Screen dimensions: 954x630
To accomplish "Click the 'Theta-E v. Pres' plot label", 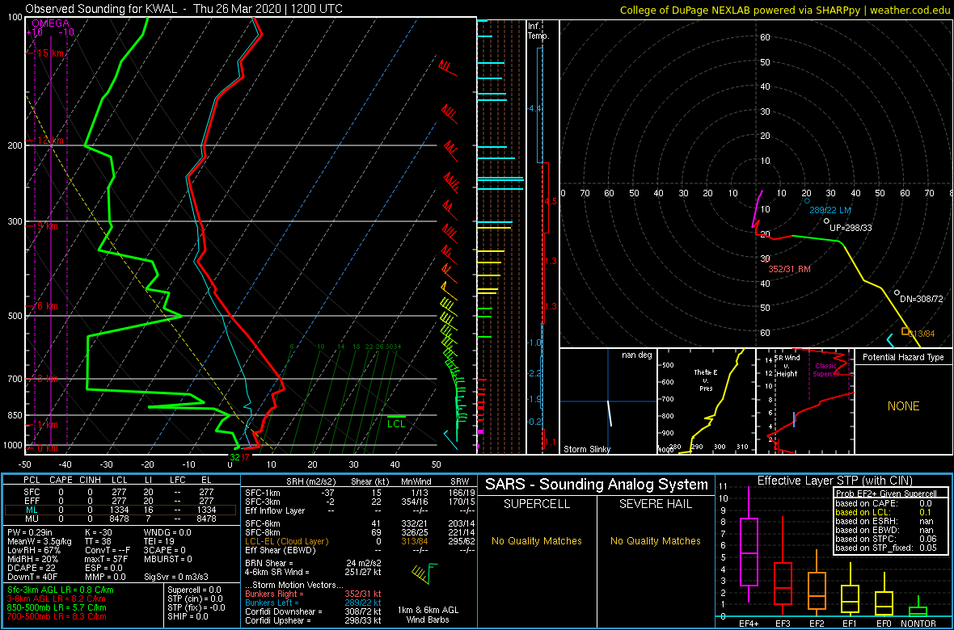I will 707,380.
